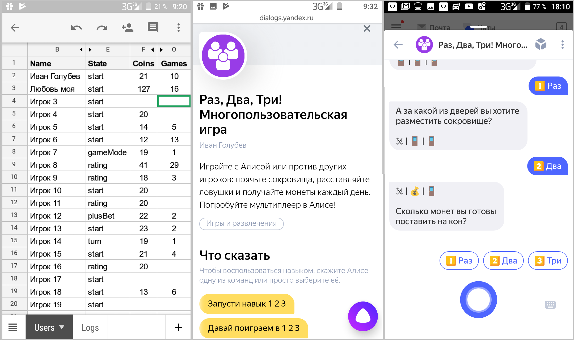
Task: Expand hidden columns left of column O
Action: coord(161,49)
